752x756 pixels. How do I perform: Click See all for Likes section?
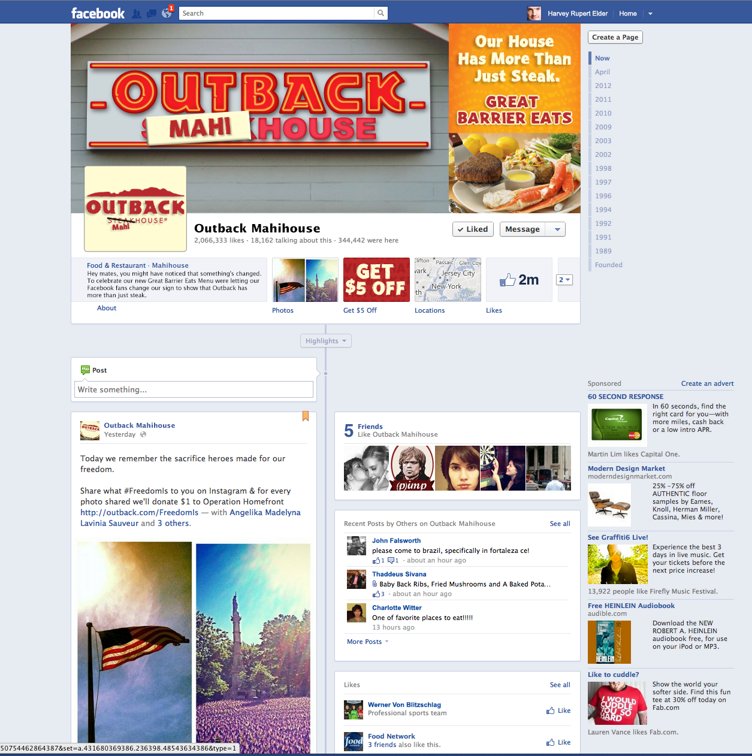point(560,685)
